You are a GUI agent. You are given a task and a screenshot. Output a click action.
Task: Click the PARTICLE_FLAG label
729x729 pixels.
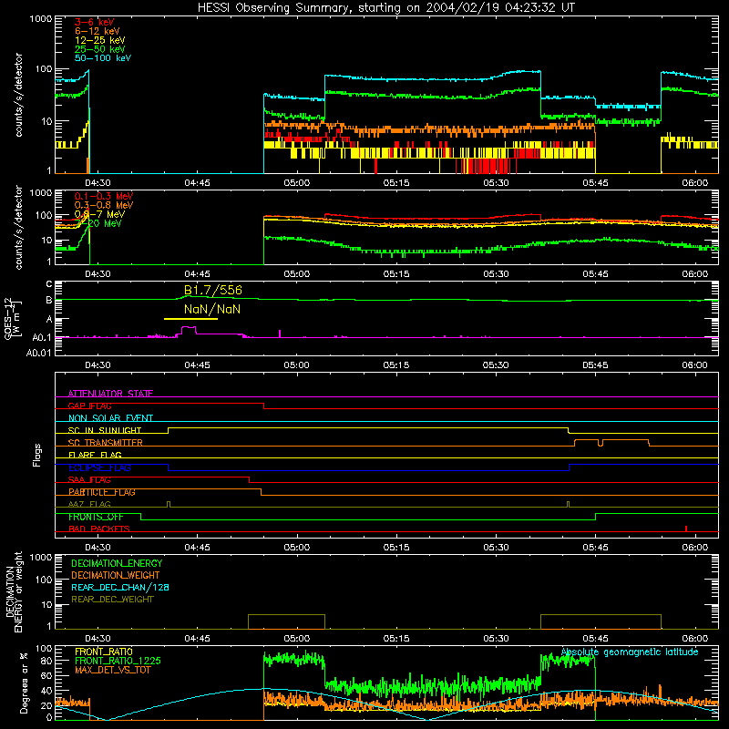102,492
